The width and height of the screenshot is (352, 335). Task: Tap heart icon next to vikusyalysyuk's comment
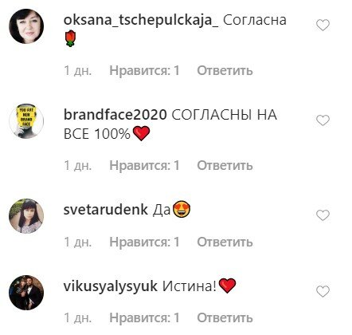pos(323,292)
